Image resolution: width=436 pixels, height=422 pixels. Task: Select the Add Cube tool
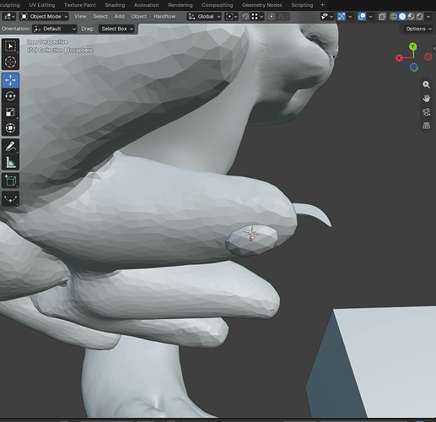(10, 181)
